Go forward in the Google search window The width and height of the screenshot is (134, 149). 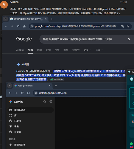click(x=12, y=26)
